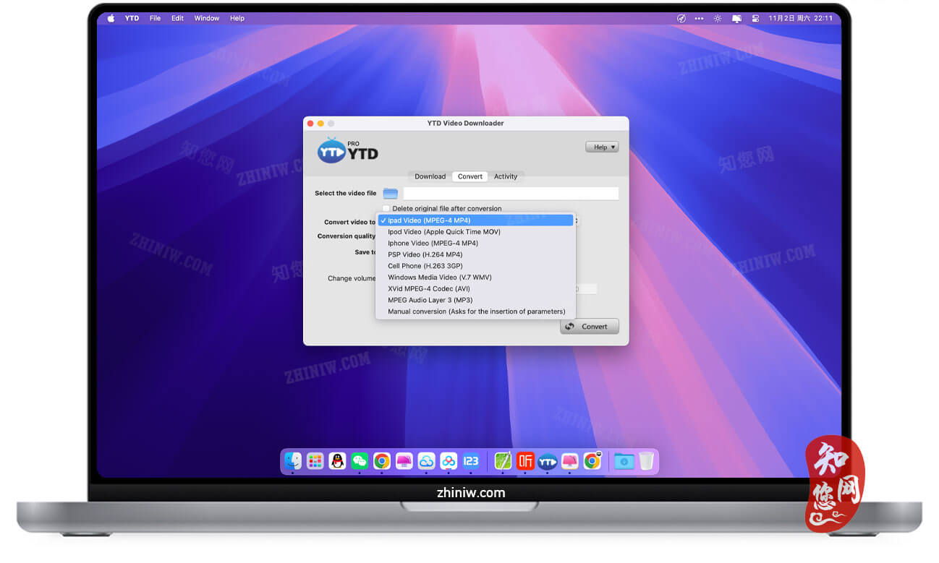This screenshot has width=939, height=563.
Task: Open Control Center from the menu bar
Action: pos(755,18)
